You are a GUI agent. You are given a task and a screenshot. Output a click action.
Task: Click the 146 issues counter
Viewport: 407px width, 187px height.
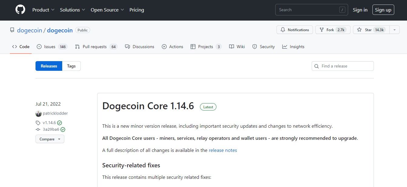coord(63,47)
